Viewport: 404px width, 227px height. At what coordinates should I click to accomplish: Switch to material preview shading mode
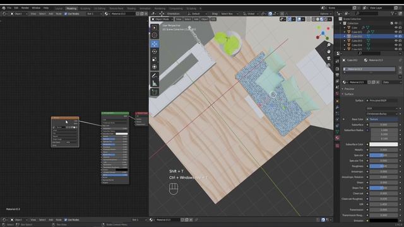(322, 19)
